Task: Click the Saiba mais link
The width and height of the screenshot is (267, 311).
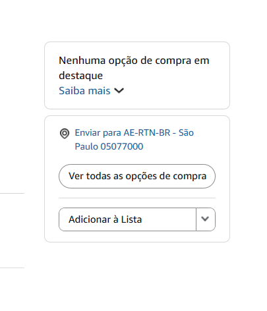Action: tap(84, 91)
